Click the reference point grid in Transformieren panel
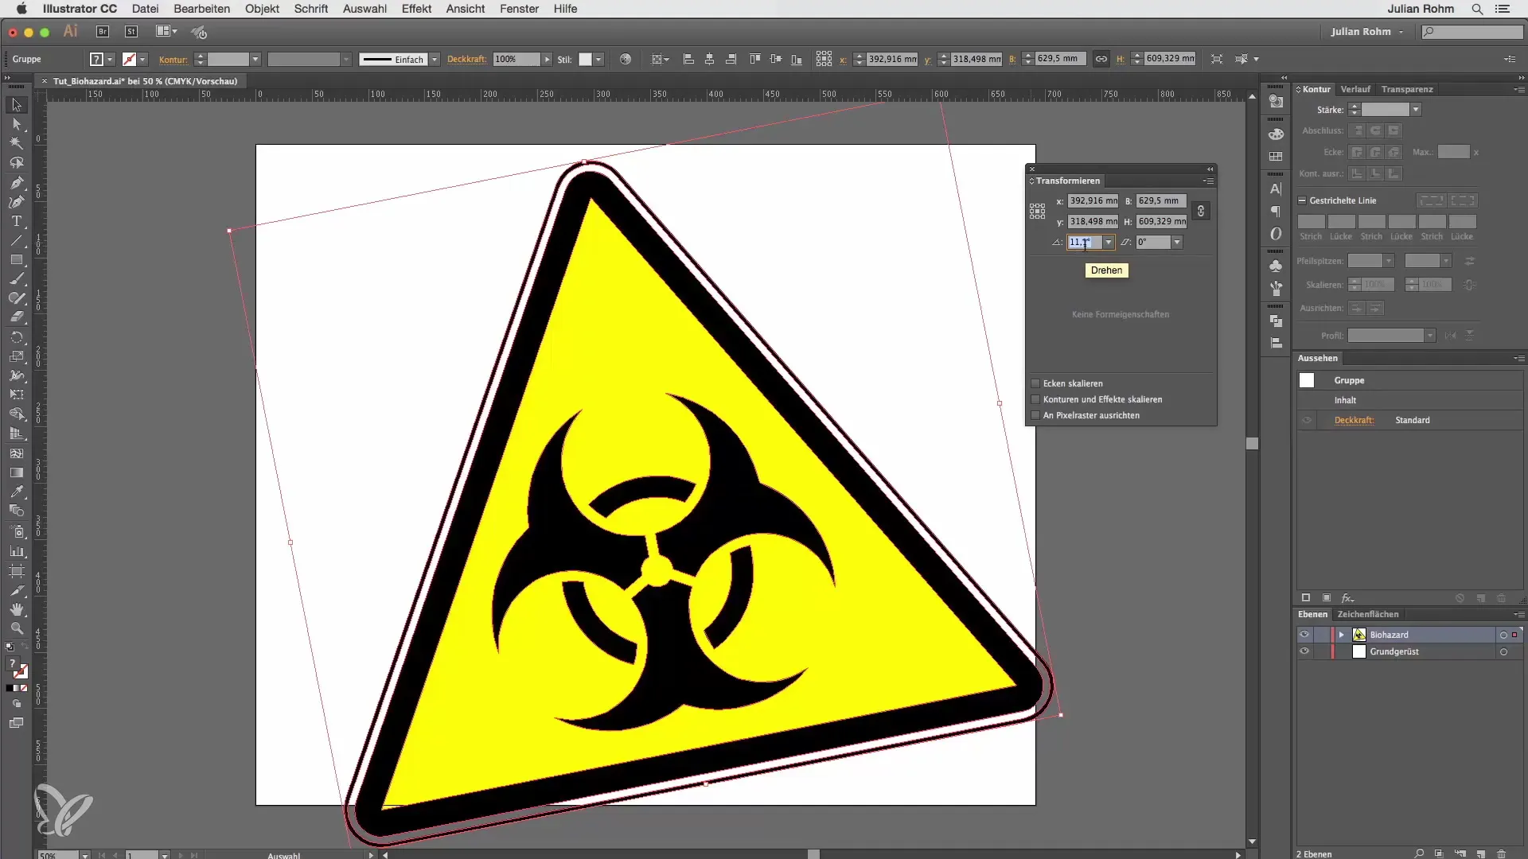 1037,211
